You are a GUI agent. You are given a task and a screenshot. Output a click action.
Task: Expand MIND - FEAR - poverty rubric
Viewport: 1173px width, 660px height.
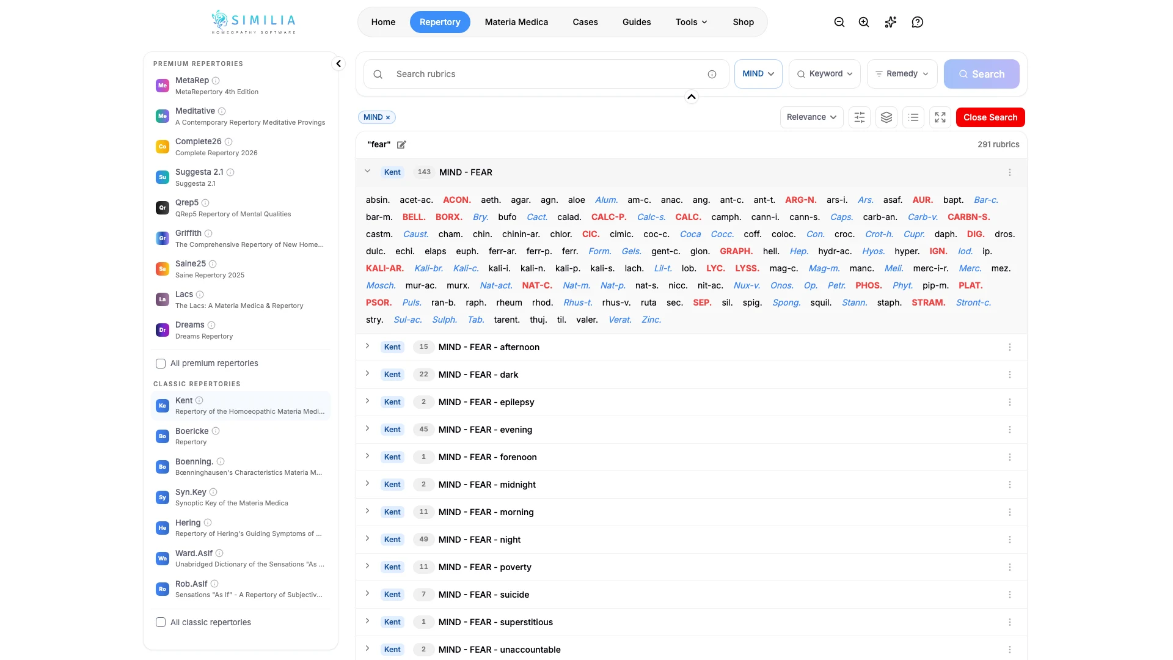[x=368, y=566]
